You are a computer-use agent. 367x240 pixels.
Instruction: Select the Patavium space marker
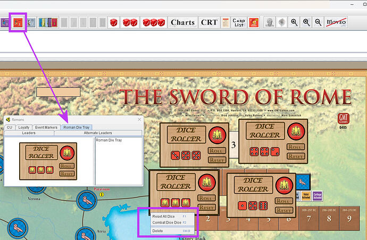87,200
